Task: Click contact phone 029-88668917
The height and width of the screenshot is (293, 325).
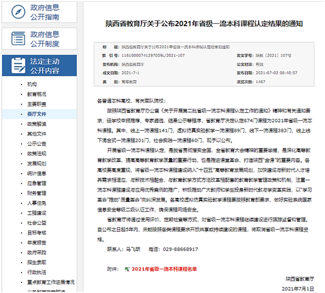Action: tap(181, 249)
